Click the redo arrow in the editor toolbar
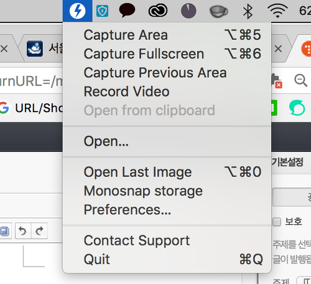This screenshot has width=311, height=284. (x=39, y=230)
